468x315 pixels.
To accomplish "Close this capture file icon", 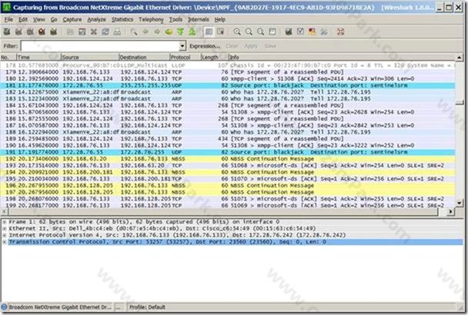I will coord(94,31).
